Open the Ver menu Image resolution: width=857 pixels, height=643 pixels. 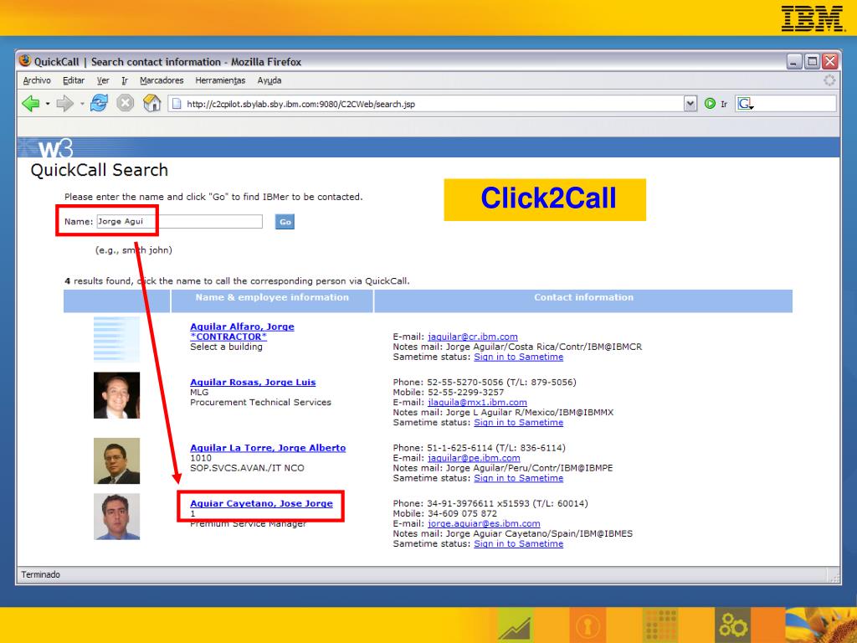(103, 80)
